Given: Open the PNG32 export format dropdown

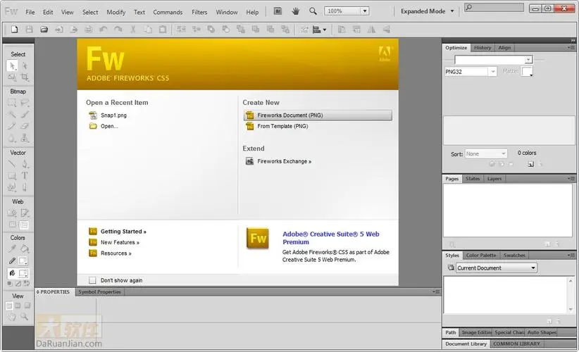Looking at the screenshot, I should click(471, 72).
